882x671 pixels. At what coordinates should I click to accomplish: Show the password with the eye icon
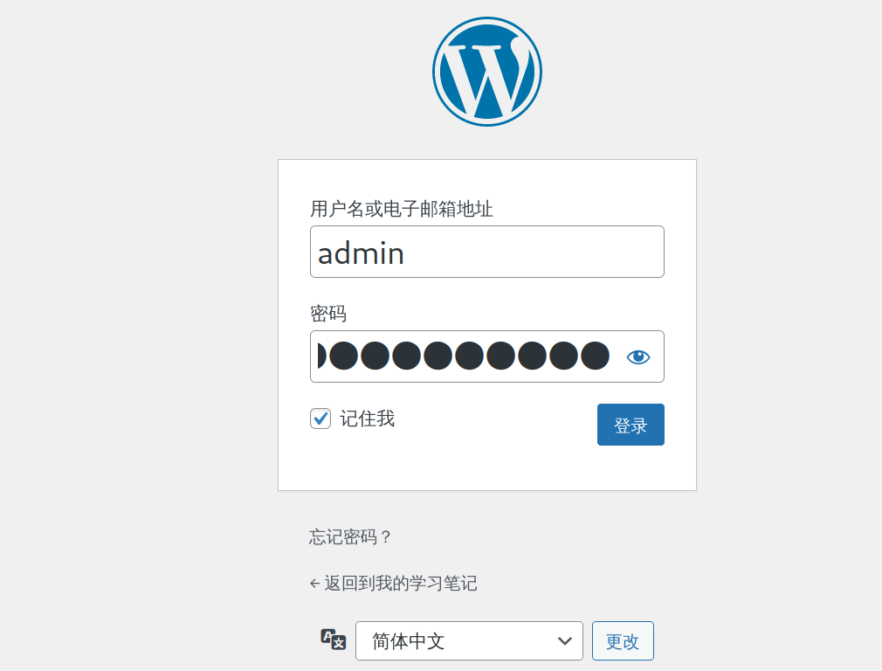pos(638,356)
